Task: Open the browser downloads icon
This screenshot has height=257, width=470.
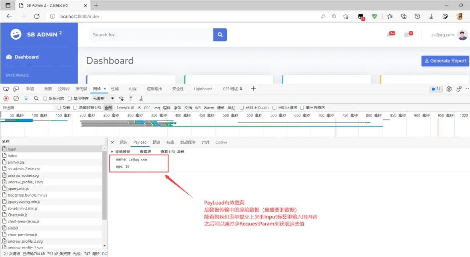Action: coord(431,16)
